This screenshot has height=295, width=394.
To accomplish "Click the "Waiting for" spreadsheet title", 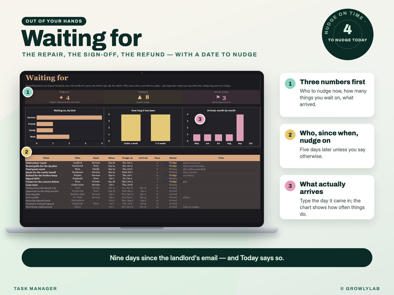I will point(47,78).
